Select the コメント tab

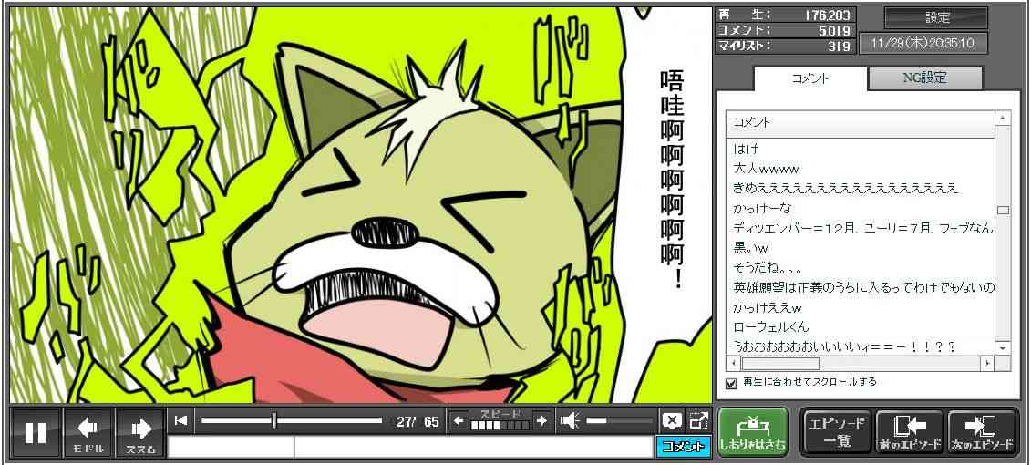click(809, 78)
